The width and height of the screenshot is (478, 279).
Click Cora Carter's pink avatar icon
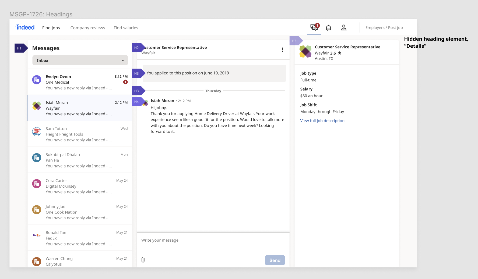[37, 184]
